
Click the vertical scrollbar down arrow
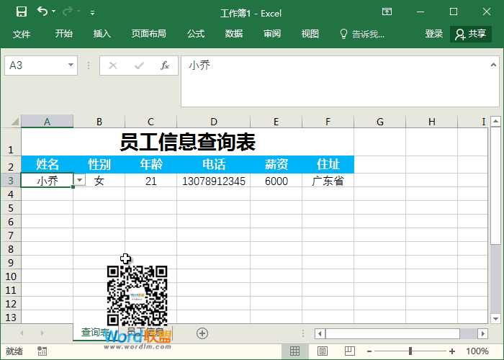[495, 318]
